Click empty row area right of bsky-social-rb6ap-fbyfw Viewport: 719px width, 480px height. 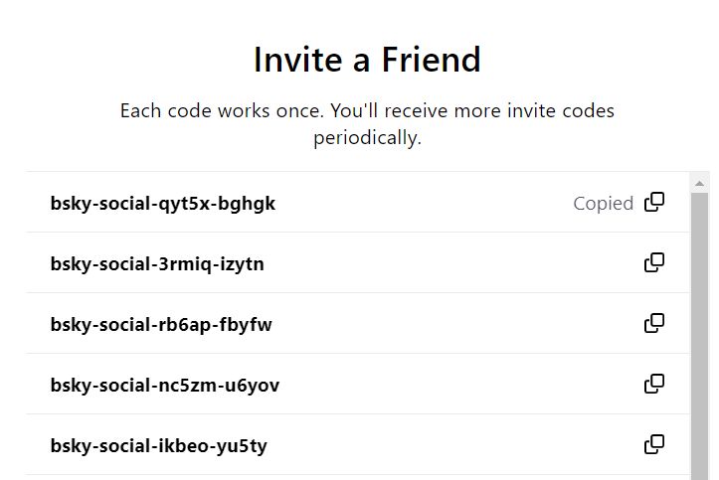[x=448, y=324]
